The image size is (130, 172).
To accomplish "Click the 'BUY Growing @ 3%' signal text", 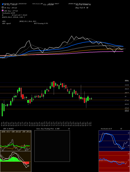I will click(41, 23).
